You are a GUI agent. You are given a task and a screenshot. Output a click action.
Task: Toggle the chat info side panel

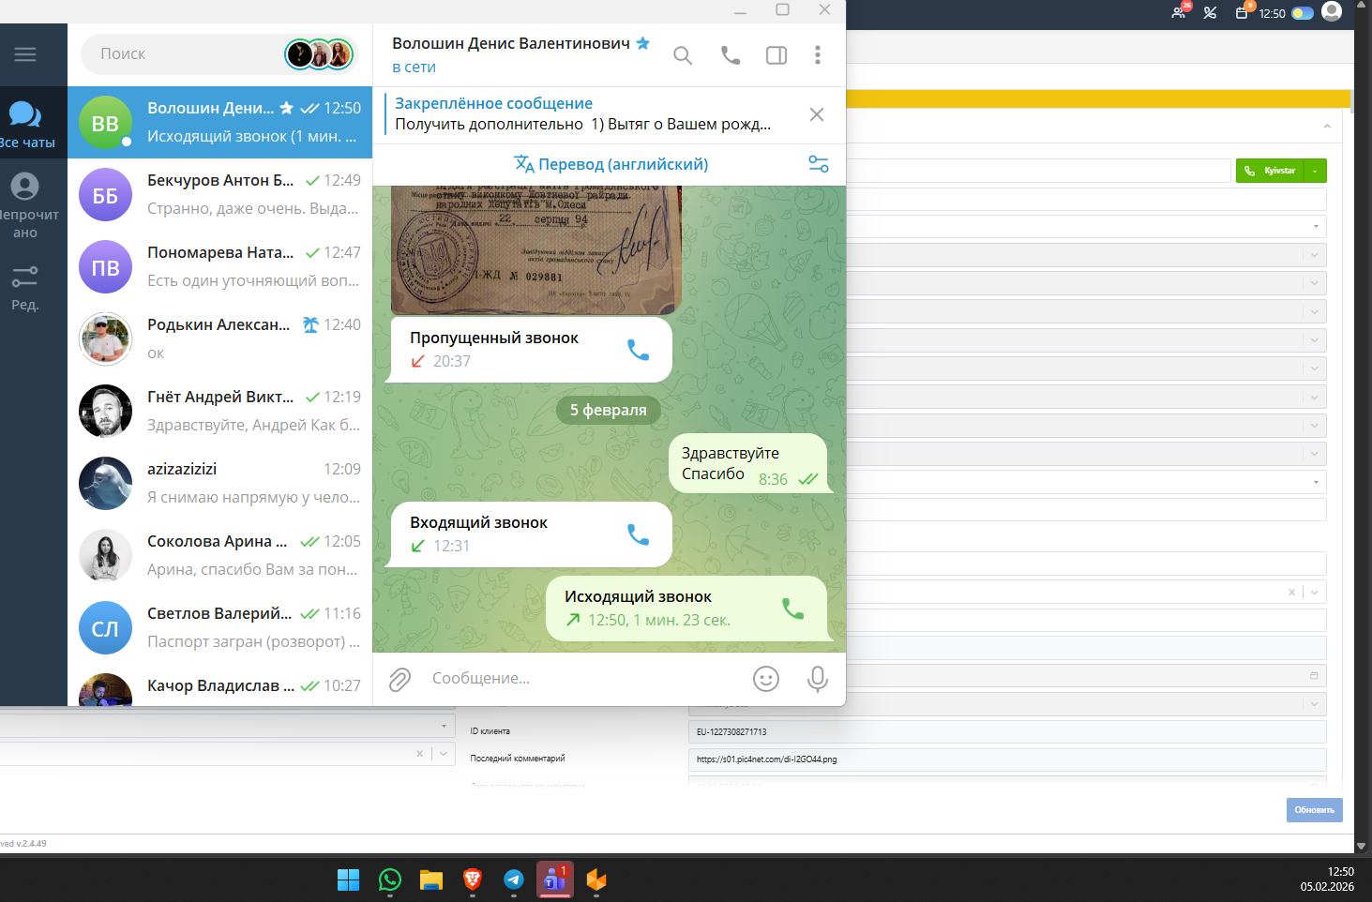(x=776, y=55)
